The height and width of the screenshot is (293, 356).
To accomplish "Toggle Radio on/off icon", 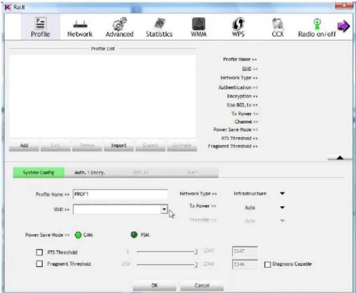I will 317,24.
